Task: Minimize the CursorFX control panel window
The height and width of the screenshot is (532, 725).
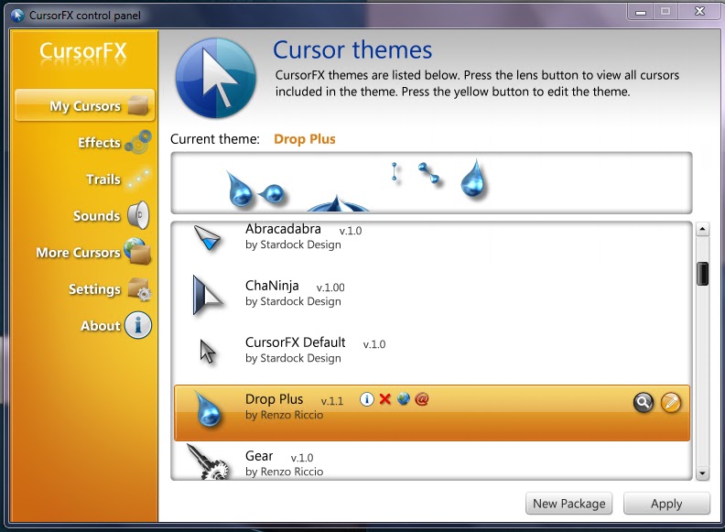Action: [641, 12]
